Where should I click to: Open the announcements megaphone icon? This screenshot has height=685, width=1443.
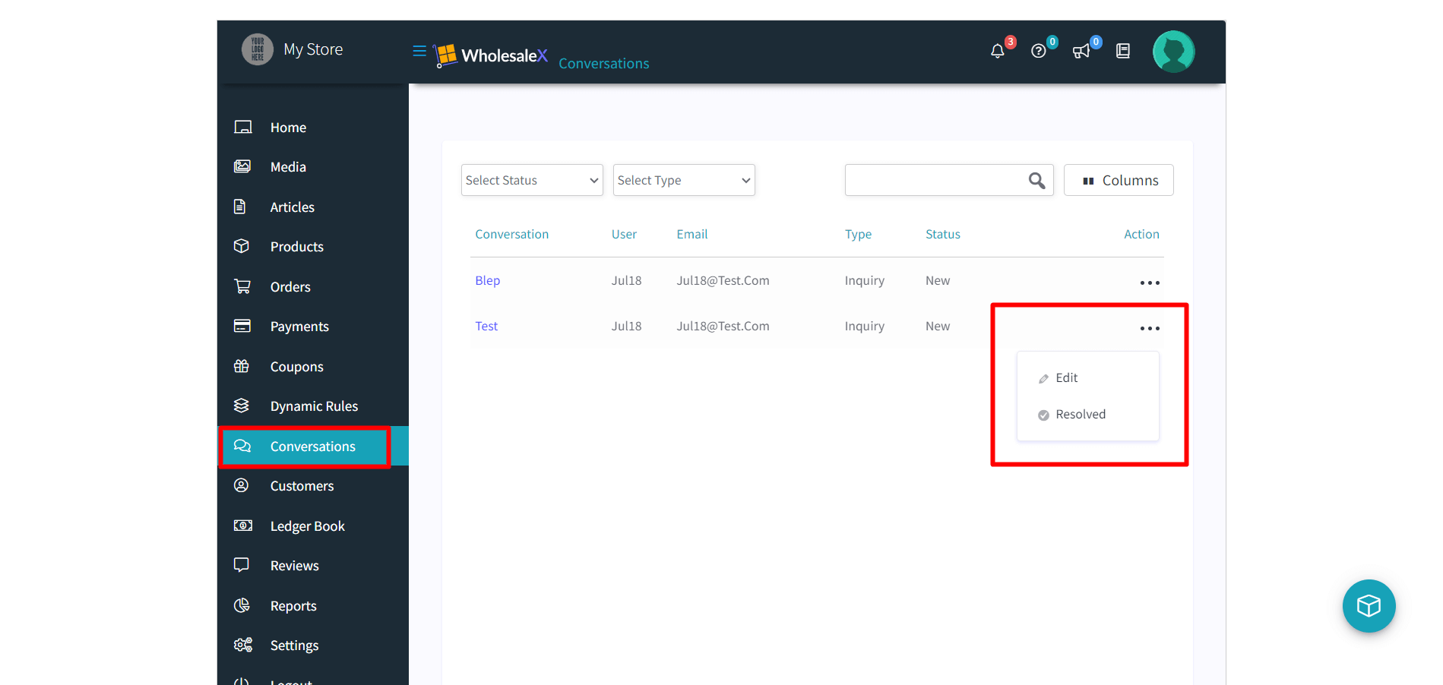(x=1081, y=51)
